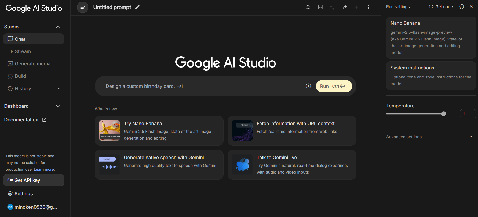
Task: Open the Fetch information with URL context card
Action: (x=292, y=131)
